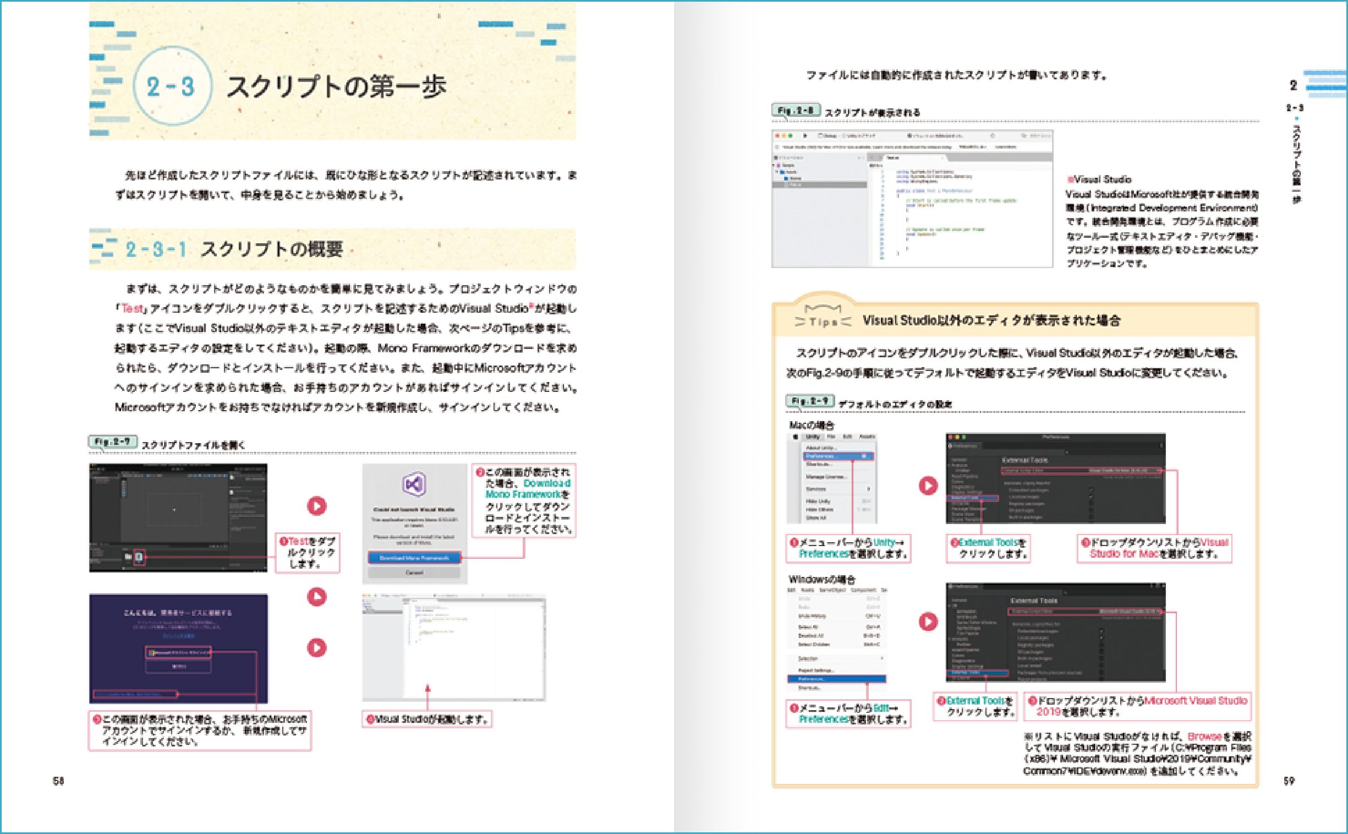
Task: Open the GameObject menu in the Windows menu bar
Action: [833, 590]
